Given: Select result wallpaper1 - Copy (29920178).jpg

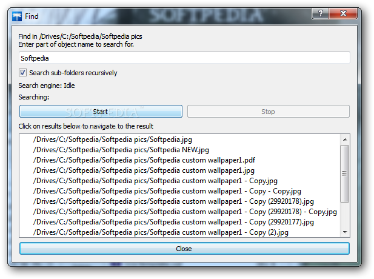Looking at the screenshot, I should click(173, 201).
